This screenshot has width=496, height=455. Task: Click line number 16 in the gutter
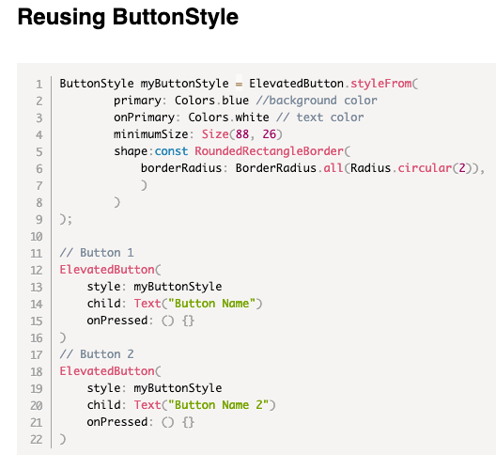click(37, 338)
